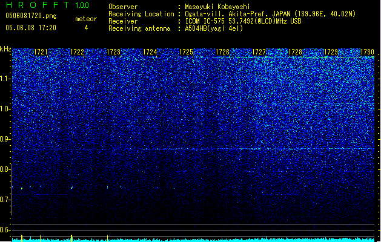Click the HROFFT 1.0.0 title text

(48, 5)
